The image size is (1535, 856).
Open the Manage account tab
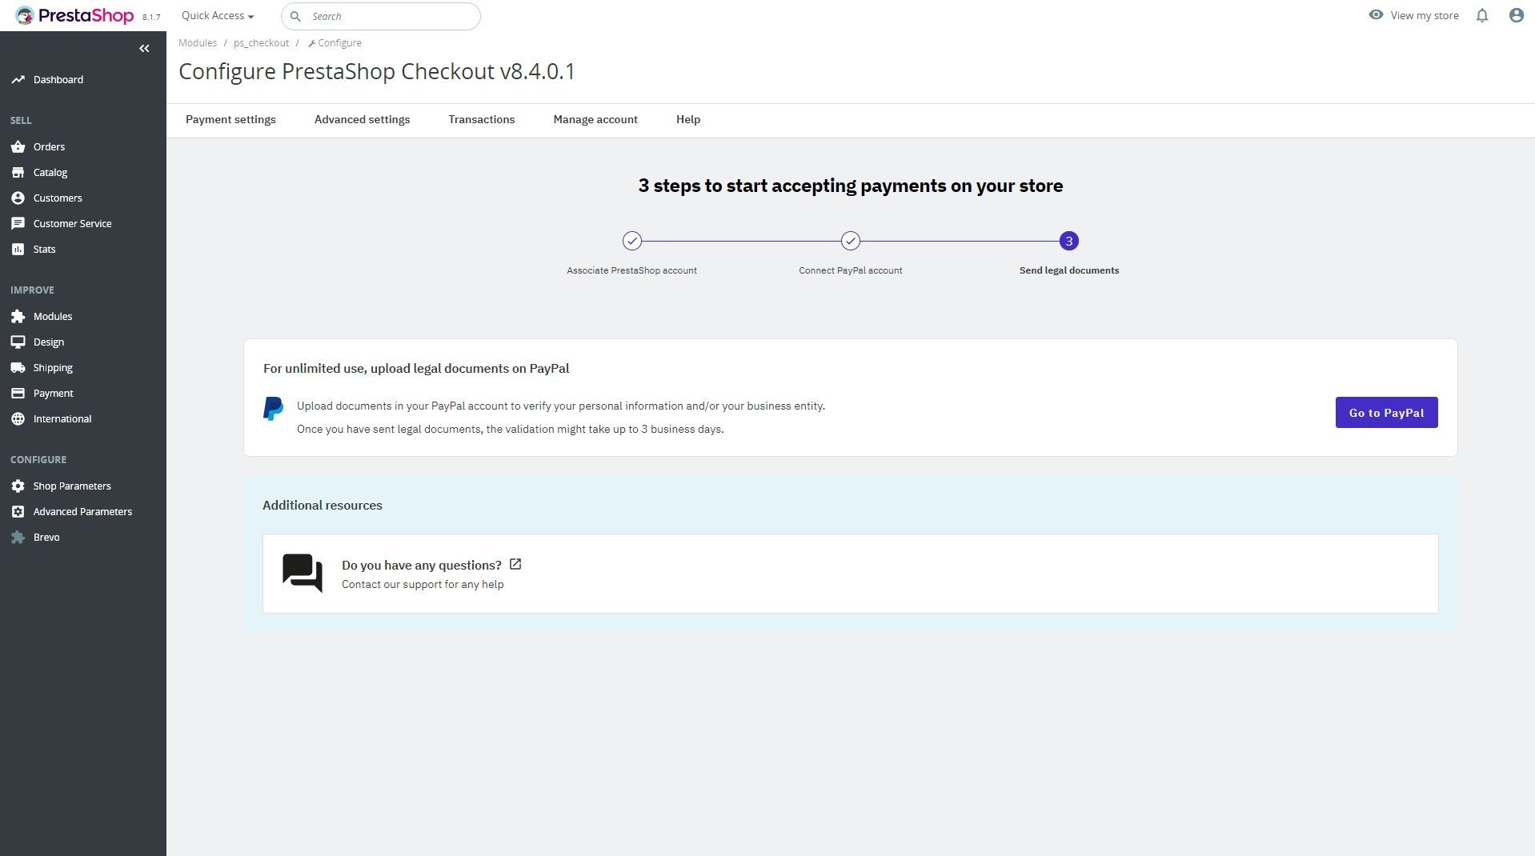[595, 120]
